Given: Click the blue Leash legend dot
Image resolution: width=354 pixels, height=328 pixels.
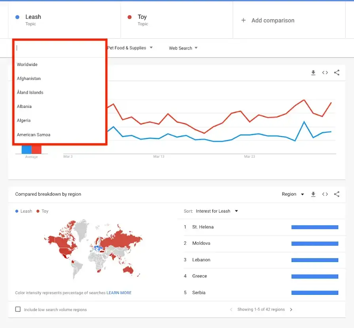Looking at the screenshot, I should point(17,211).
